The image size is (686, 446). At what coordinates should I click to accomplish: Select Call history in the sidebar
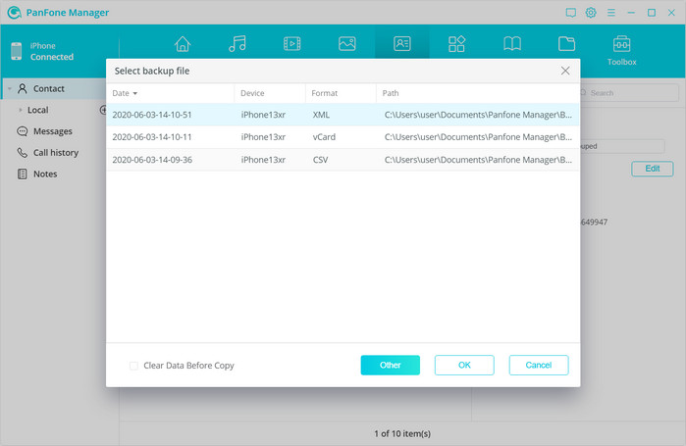click(x=55, y=153)
